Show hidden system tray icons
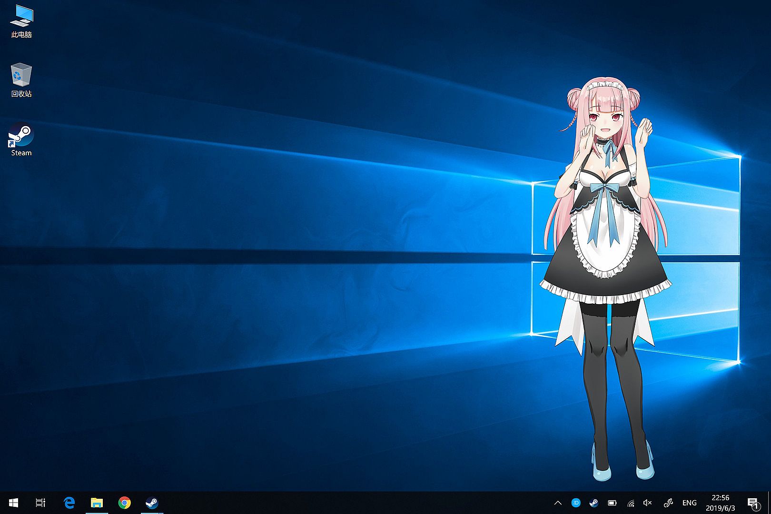The width and height of the screenshot is (771, 514). [558, 503]
